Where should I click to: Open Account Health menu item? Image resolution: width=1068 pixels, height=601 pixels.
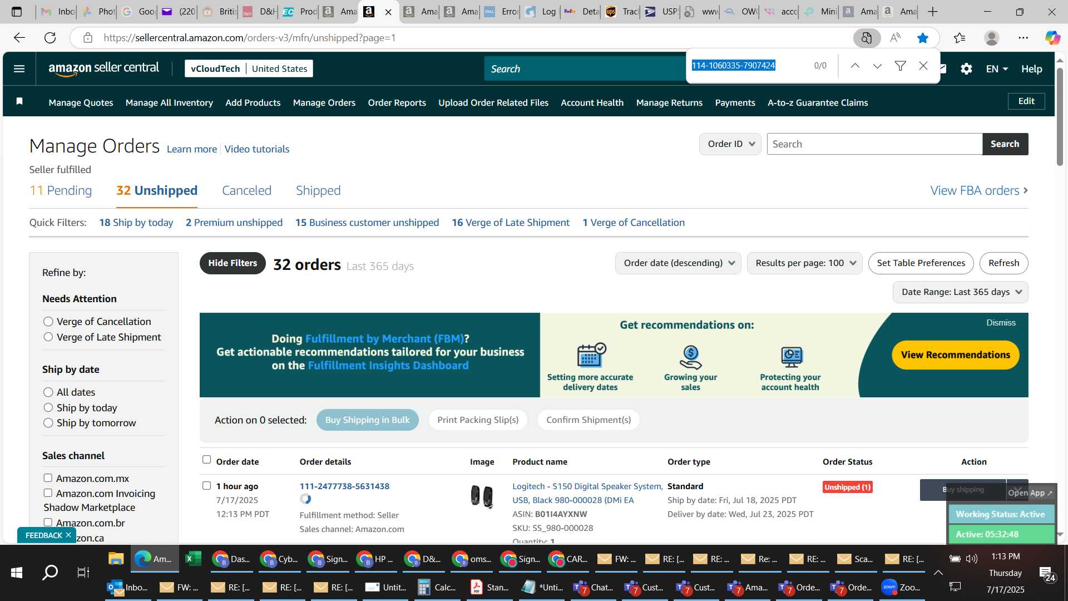pyautogui.click(x=592, y=102)
